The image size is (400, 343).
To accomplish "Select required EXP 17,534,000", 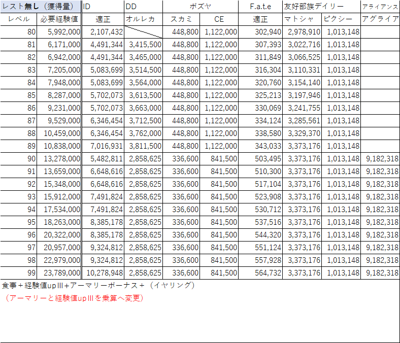I will point(59,210).
